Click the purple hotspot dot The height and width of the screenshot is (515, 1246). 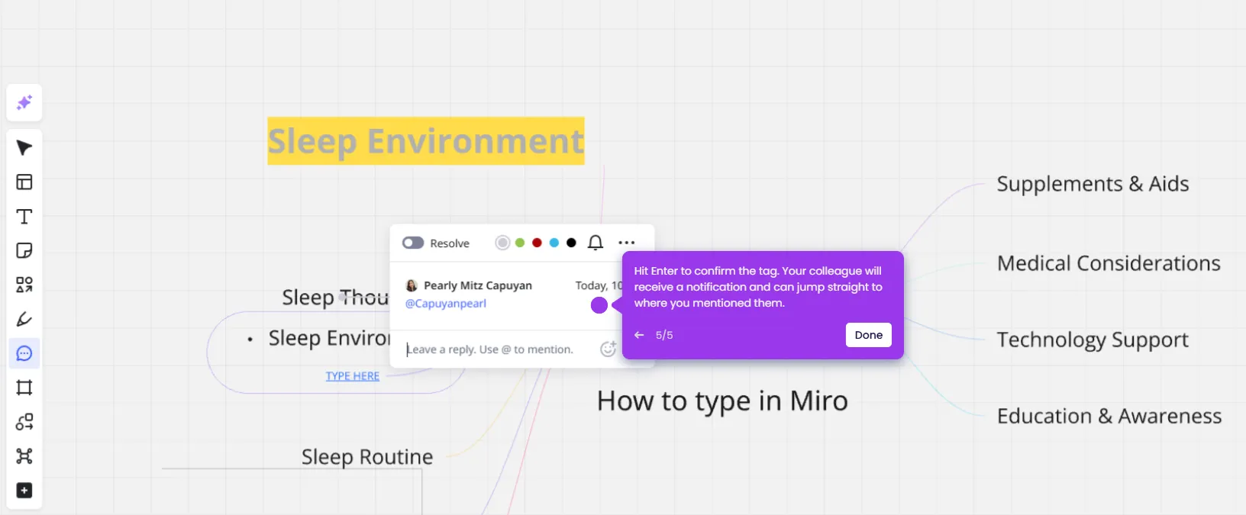coord(599,305)
